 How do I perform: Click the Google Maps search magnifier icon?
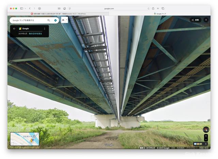49,20
